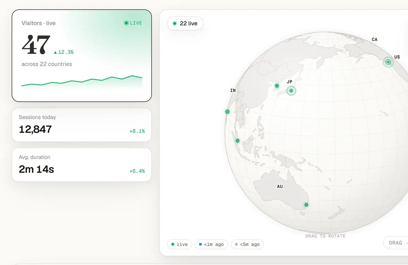The image size is (408, 265).
Task: Toggle the <5m ago legend filter
Action: tap(247, 244)
